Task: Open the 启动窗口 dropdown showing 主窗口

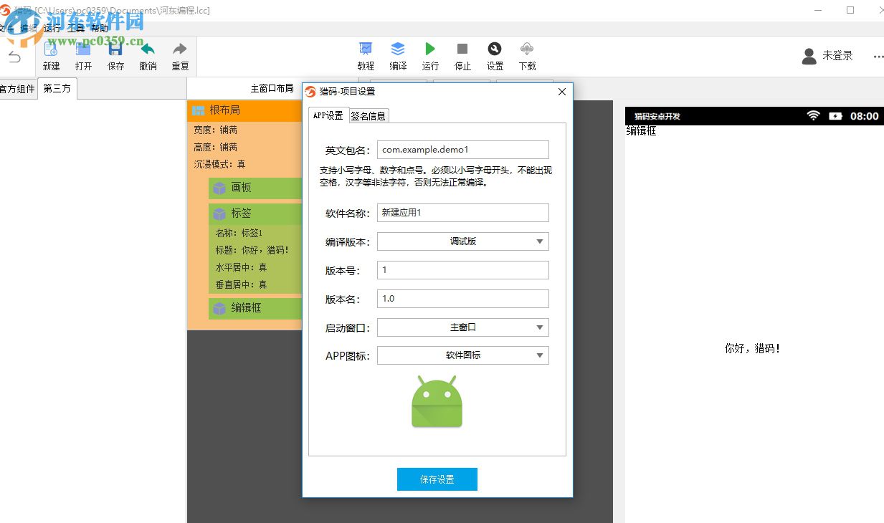Action: coord(462,327)
